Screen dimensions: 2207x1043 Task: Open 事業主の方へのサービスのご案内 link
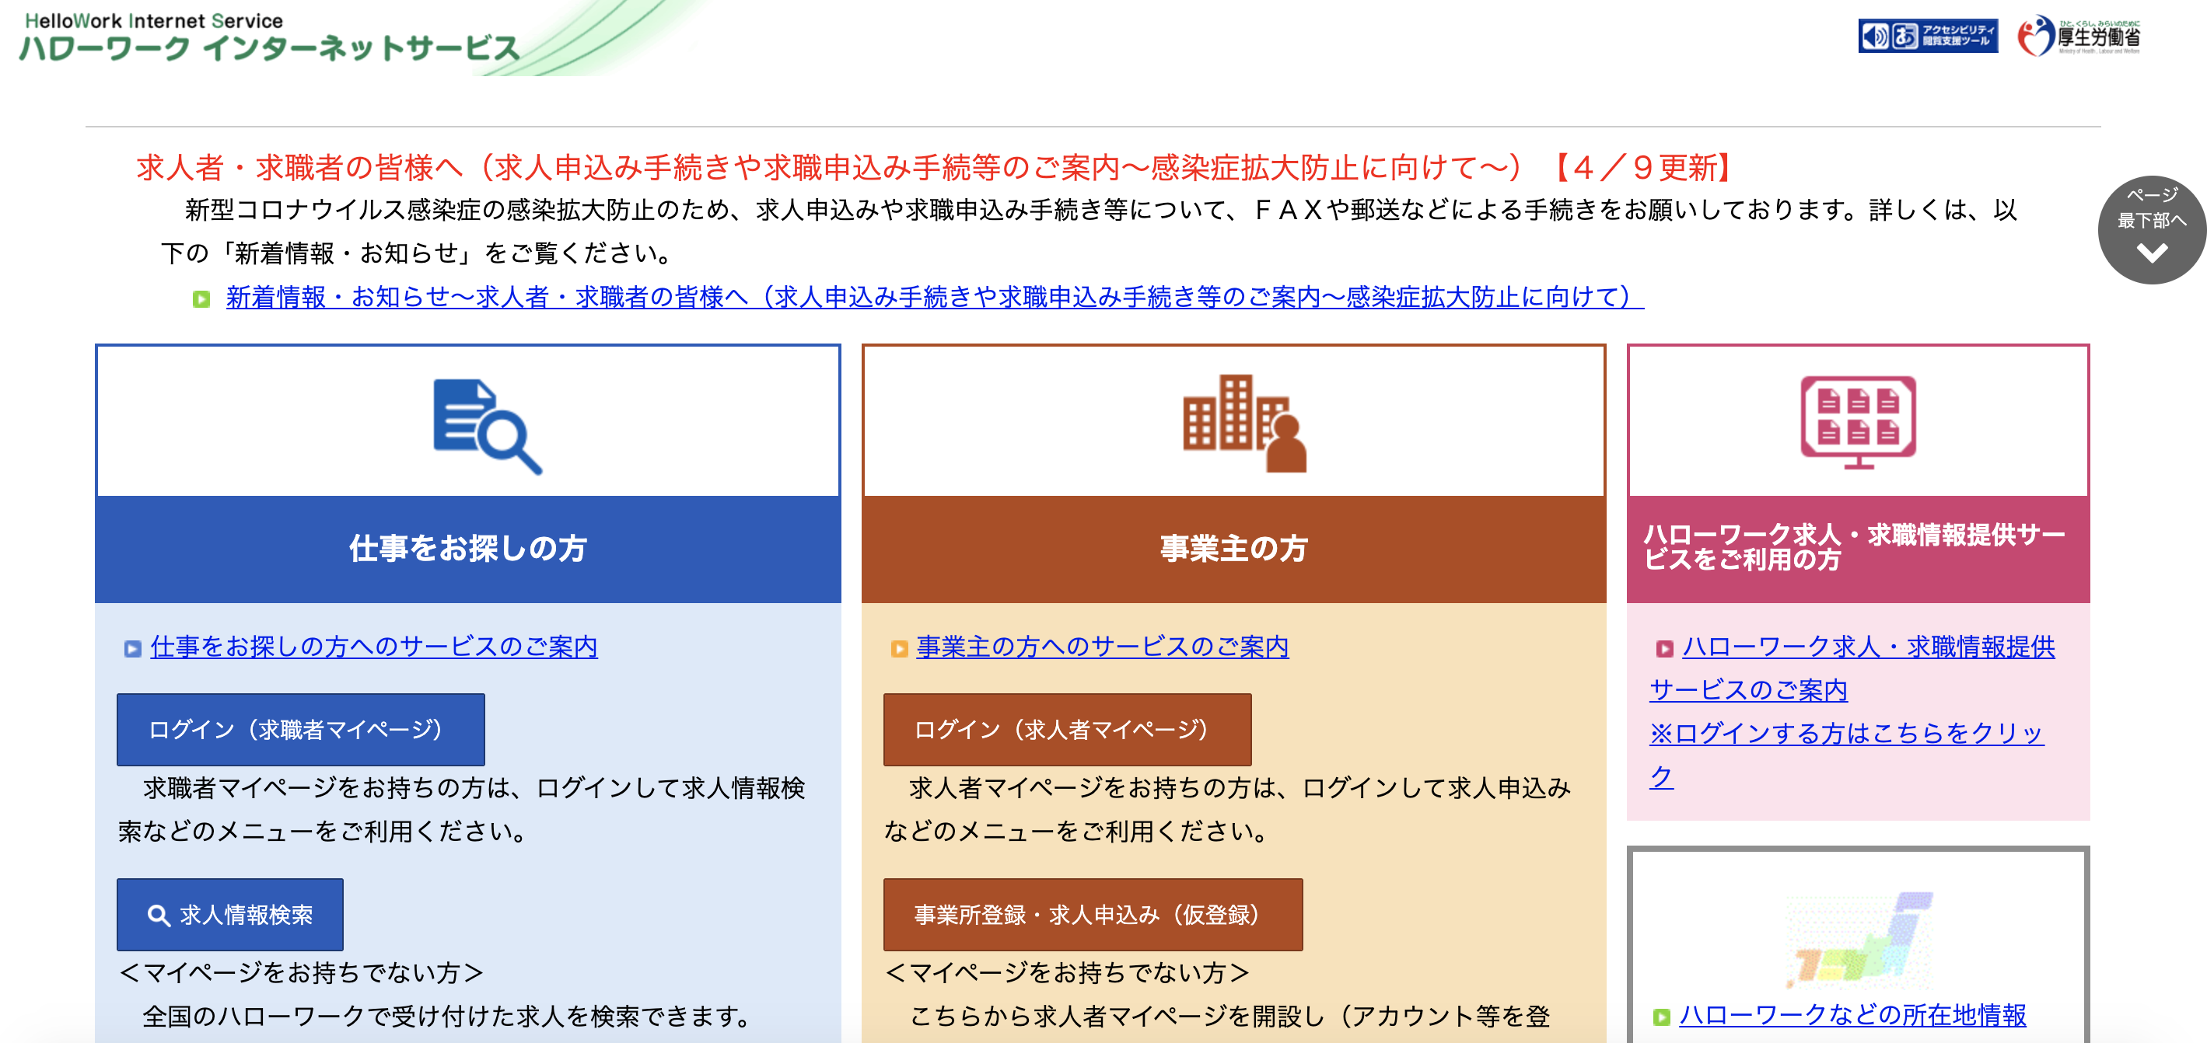pyautogui.click(x=1103, y=647)
